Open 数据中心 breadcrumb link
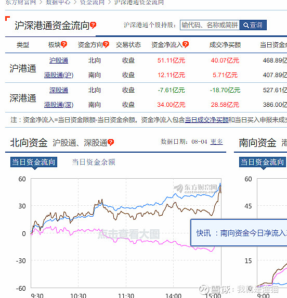 [x=58, y=2]
